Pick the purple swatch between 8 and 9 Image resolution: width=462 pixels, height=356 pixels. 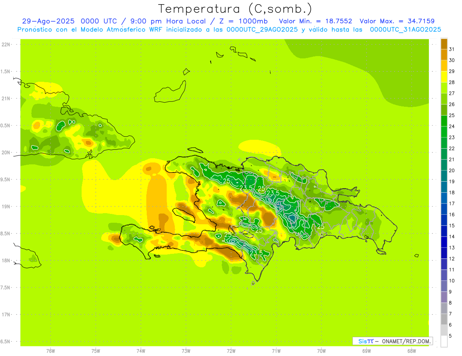tap(444, 297)
